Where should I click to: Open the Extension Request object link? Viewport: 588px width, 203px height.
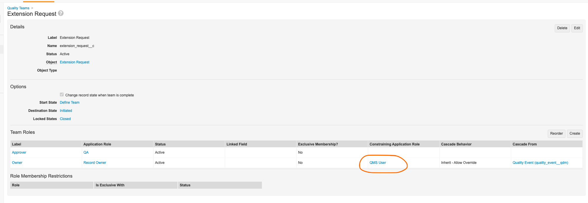pyautogui.click(x=74, y=62)
